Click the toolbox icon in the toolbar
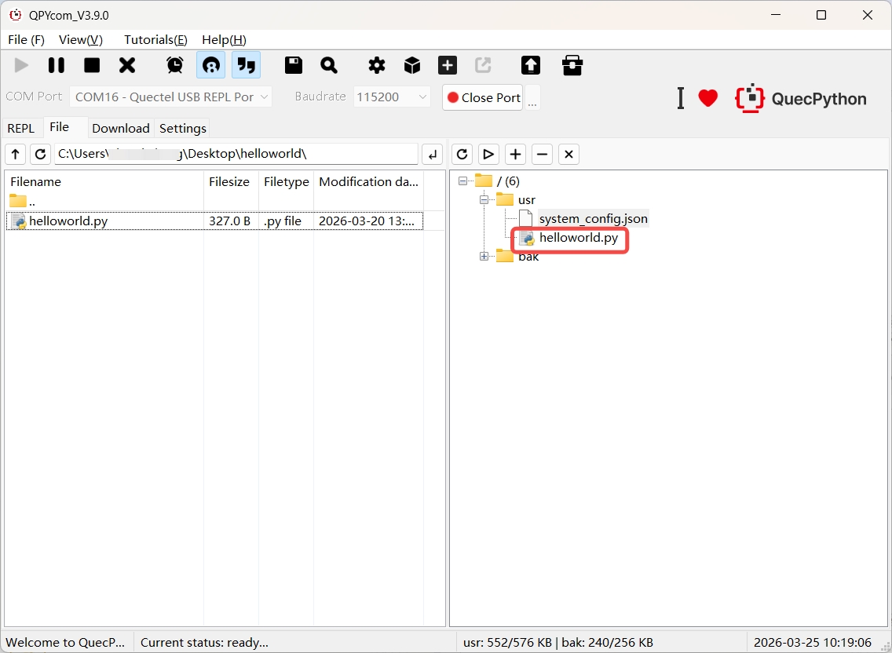This screenshot has width=892, height=653. coord(572,65)
